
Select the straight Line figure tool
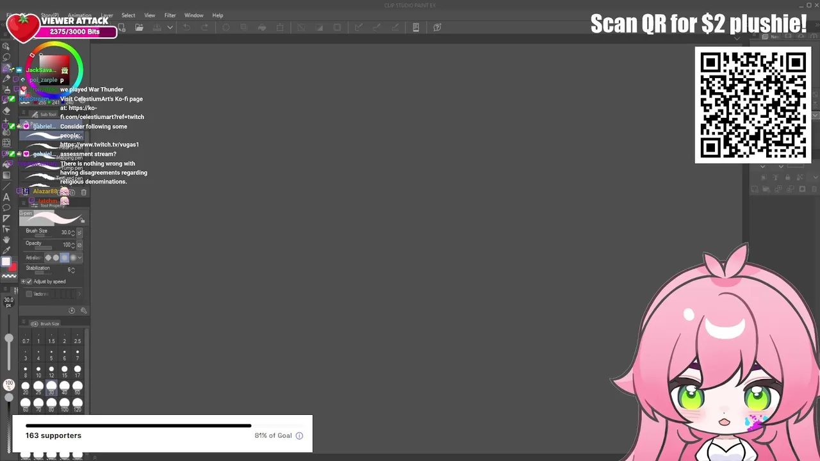[x=6, y=186]
